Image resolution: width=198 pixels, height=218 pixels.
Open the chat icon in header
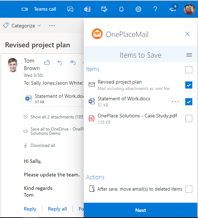tap(70, 9)
